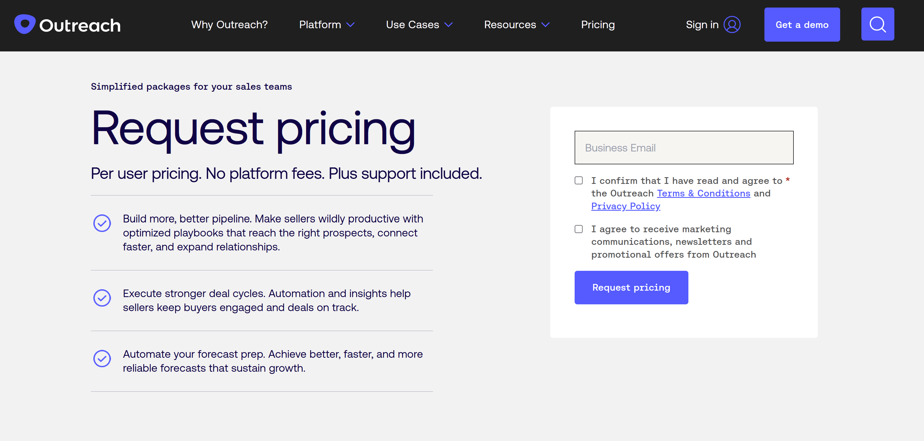Click the checkmark icon beside the pipeline bullet
This screenshot has height=441, width=924.
102,223
